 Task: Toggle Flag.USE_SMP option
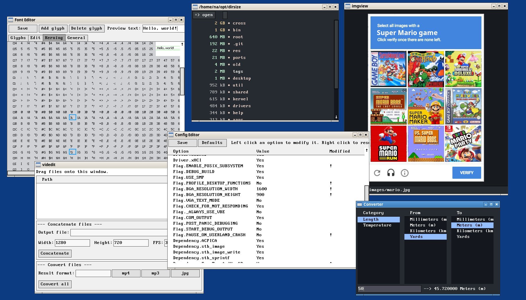(266, 177)
